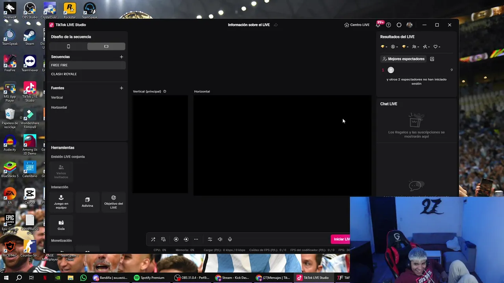Screen dimensions: 504x283
Task: Open the media music icon in toolbar
Action: (163, 239)
